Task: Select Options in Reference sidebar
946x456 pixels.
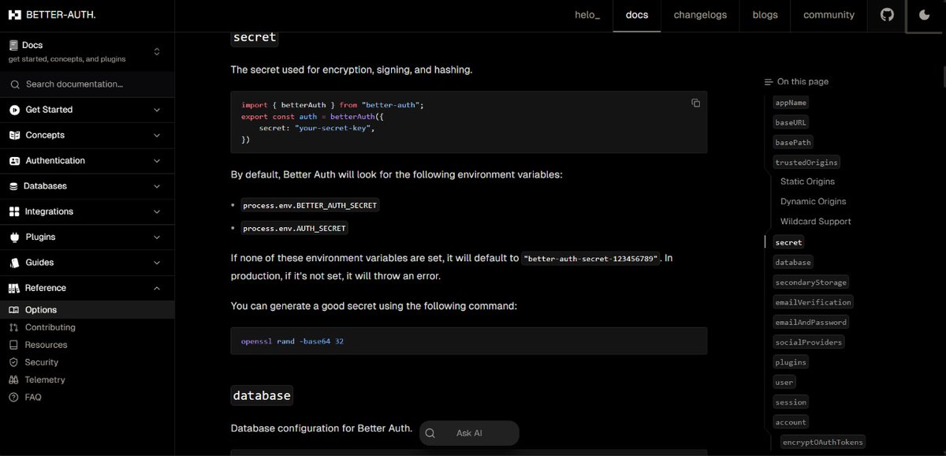Action: (87, 310)
